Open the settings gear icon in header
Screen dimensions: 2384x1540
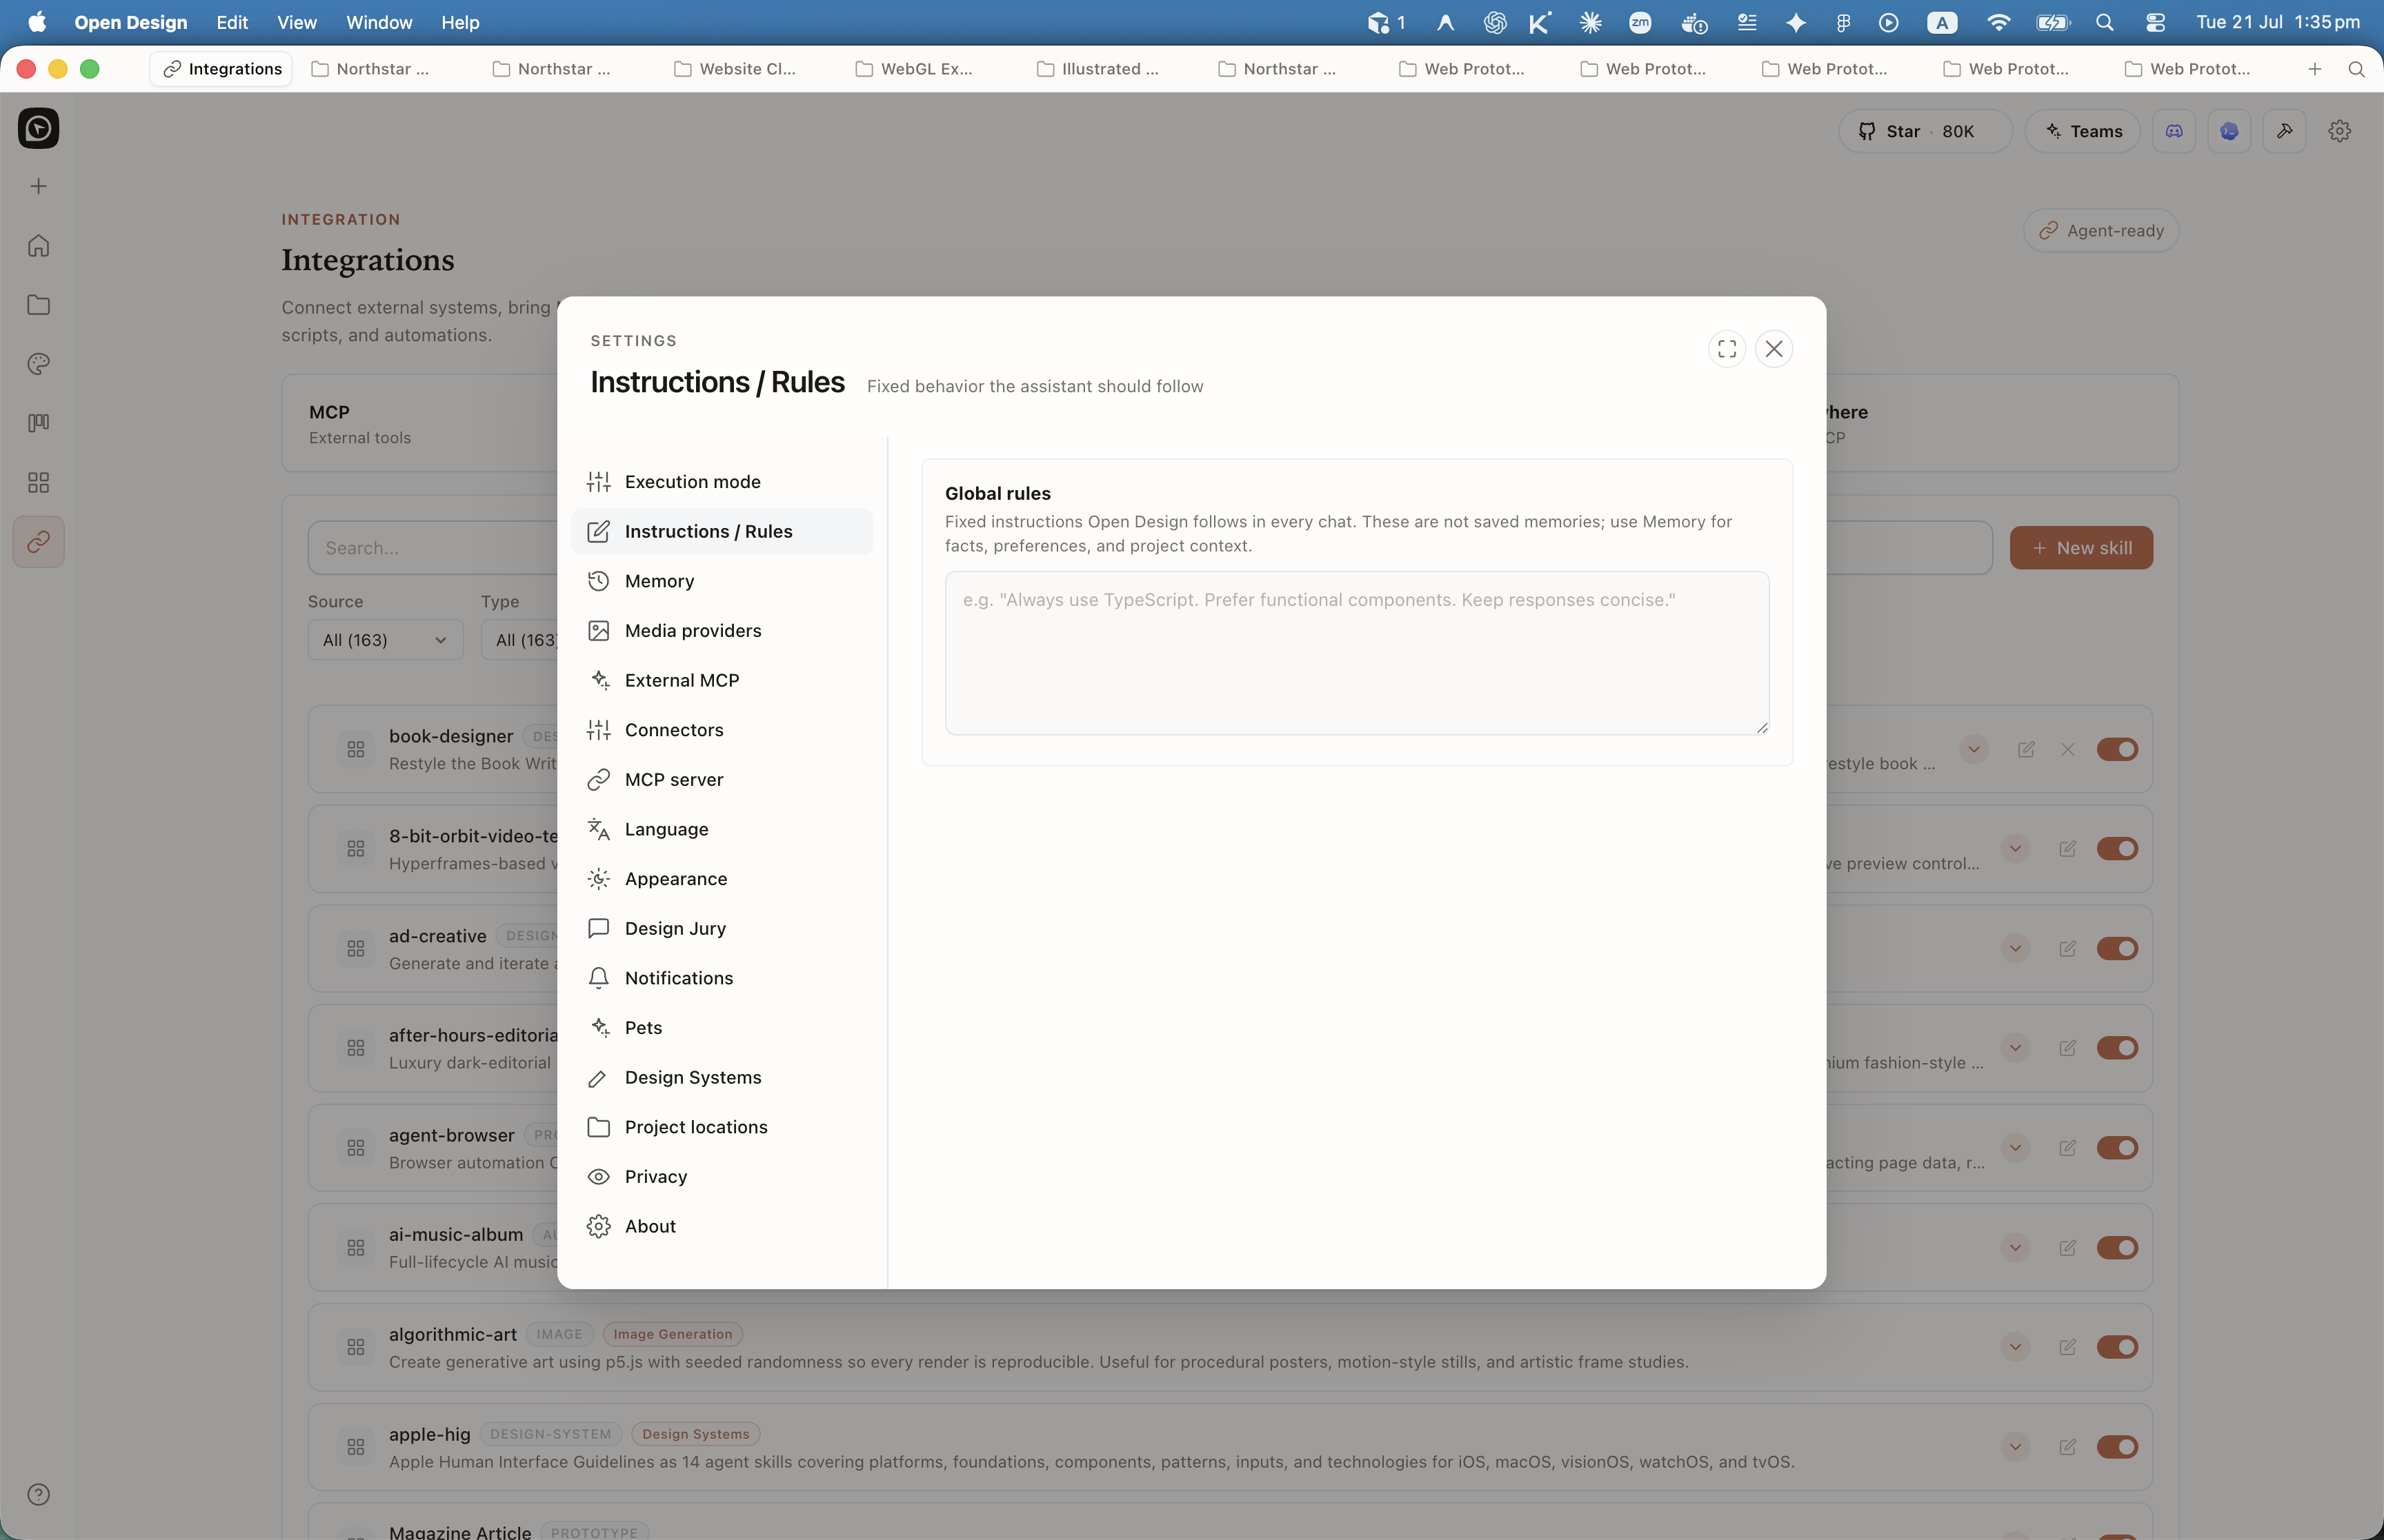[x=2339, y=131]
